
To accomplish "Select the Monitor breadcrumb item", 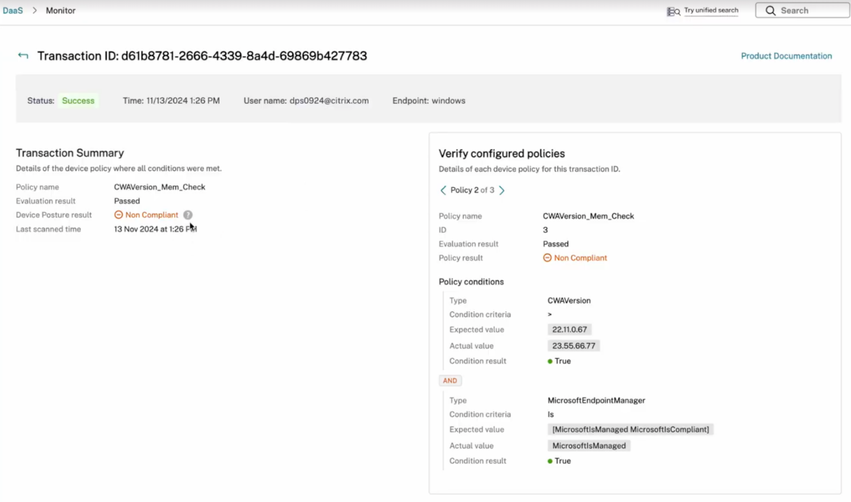I will 61,11.
